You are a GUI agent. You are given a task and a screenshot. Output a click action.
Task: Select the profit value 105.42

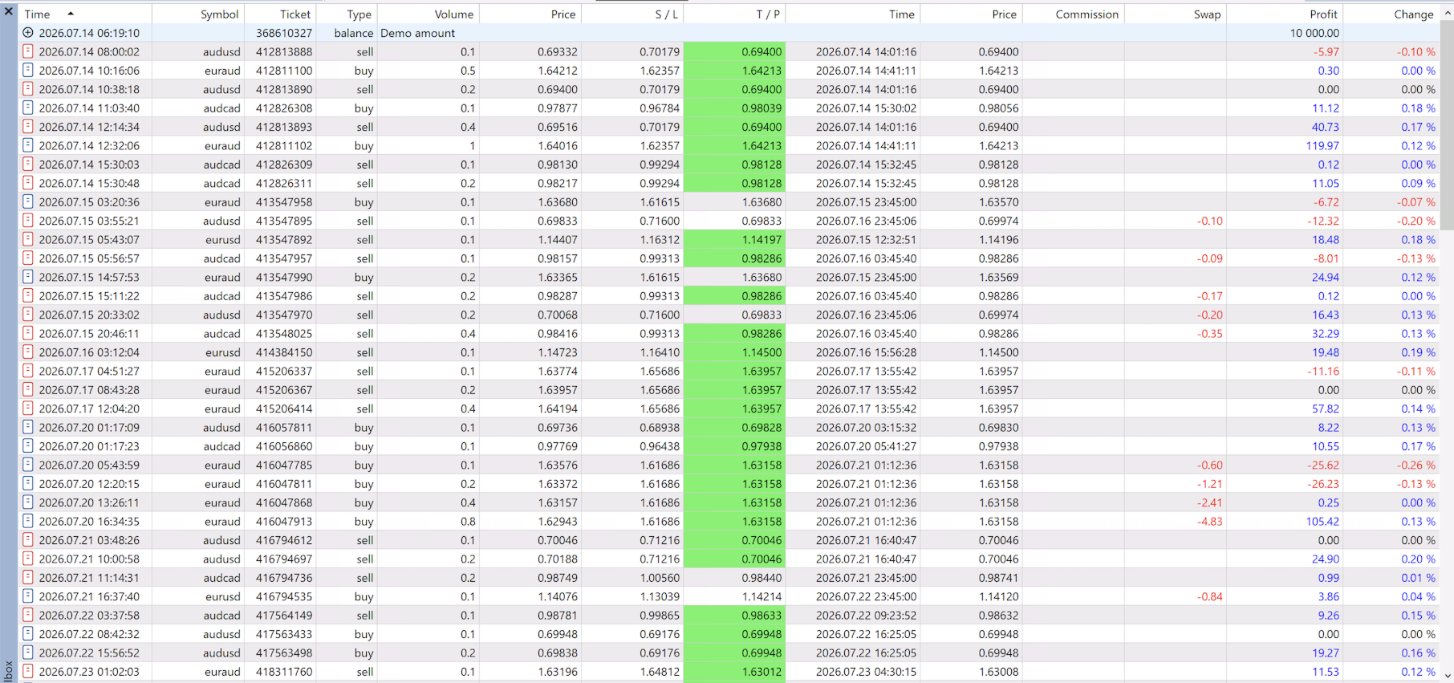1322,522
